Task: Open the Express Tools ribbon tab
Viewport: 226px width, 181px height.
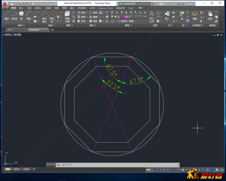Action: click(x=105, y=8)
